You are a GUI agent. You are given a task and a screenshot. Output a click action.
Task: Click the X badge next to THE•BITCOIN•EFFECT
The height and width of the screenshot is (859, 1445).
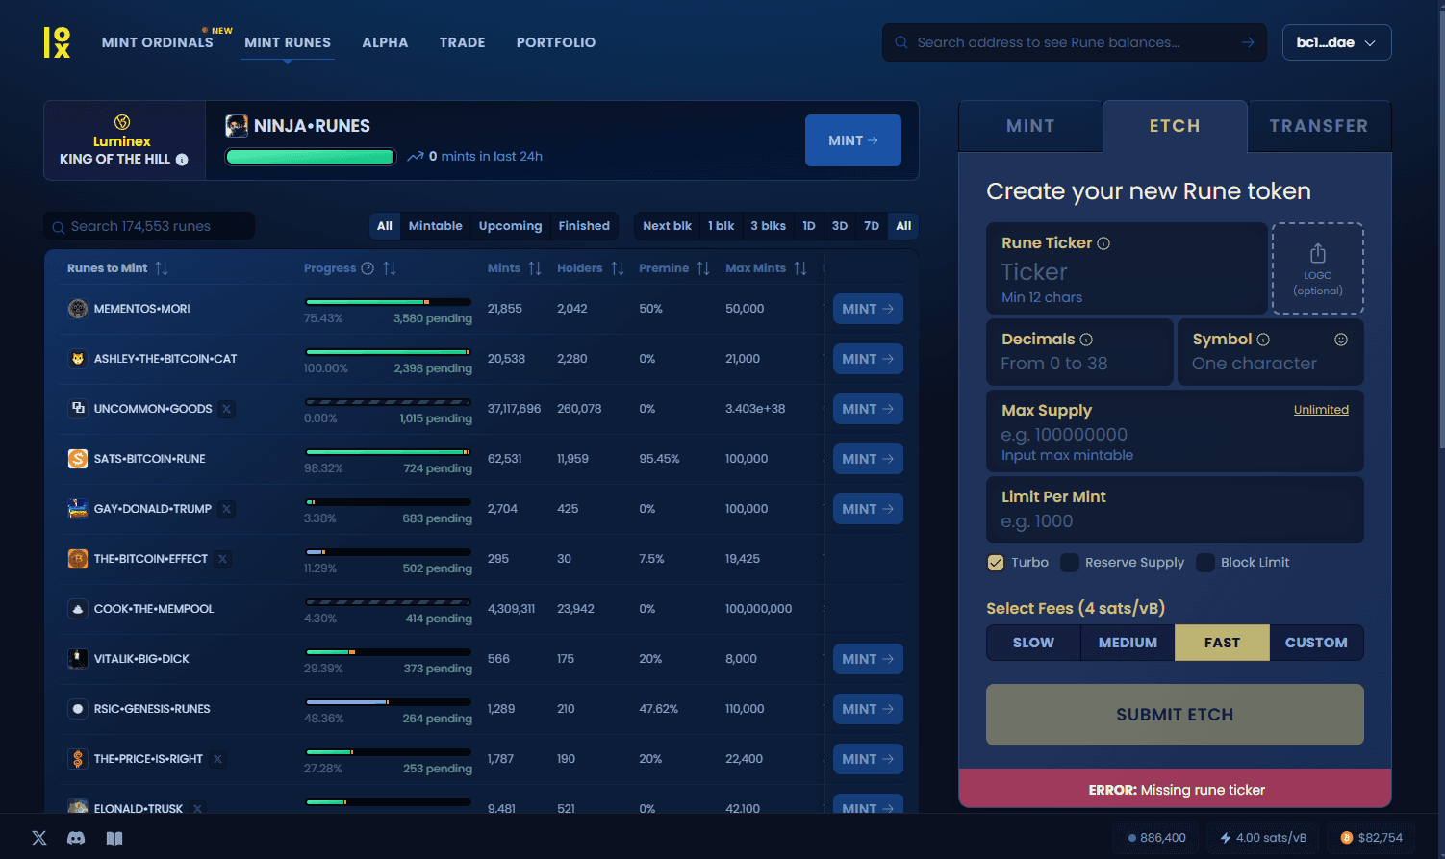222,559
